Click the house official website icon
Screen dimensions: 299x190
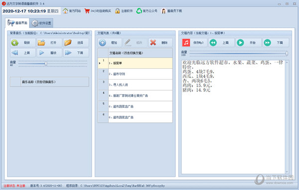point(65,11)
